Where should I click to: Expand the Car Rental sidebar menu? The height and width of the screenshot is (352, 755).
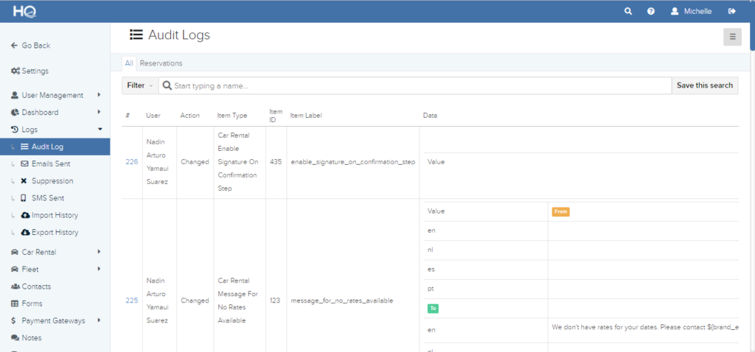pyautogui.click(x=55, y=252)
